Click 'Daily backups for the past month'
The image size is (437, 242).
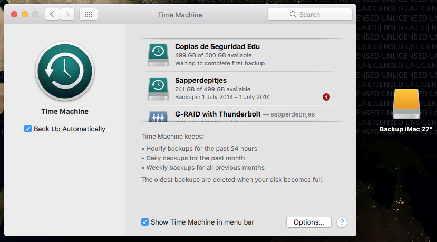pos(196,158)
